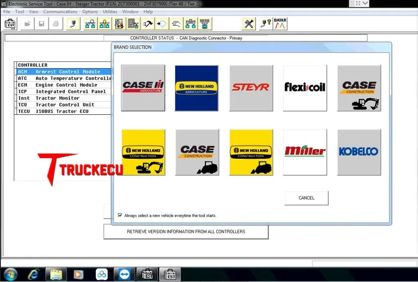Switch to the second EST taskbar window
Image resolution: width=418 pixels, height=282 pixels.
(170, 274)
